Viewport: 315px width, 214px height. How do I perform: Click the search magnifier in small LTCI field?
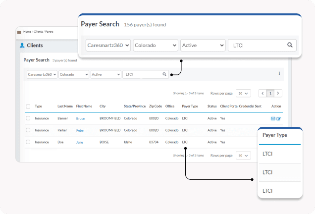coord(164,74)
